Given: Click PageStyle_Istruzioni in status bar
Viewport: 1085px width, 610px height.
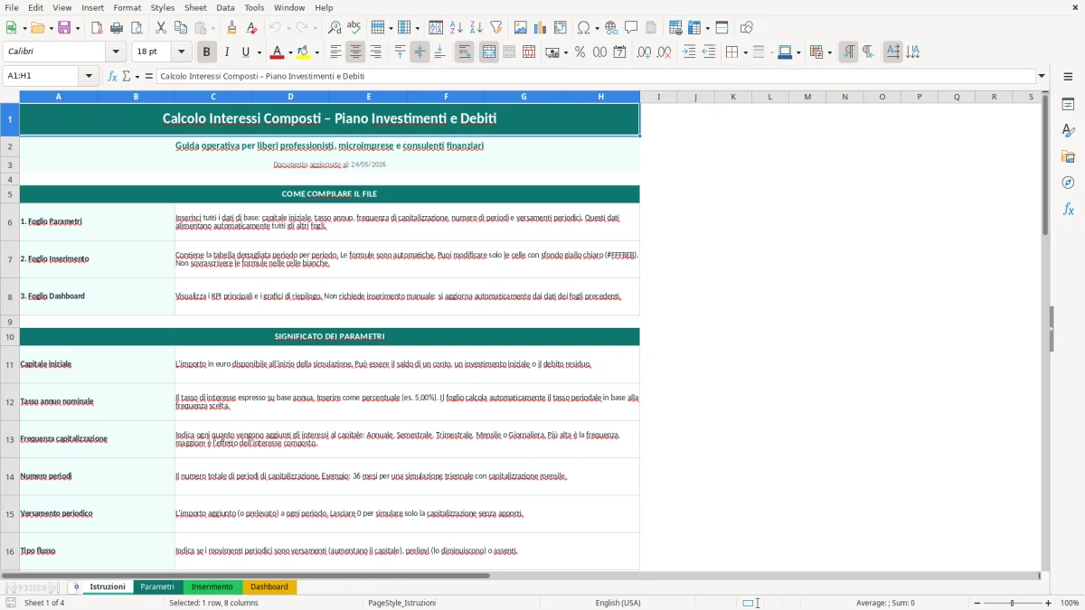Looking at the screenshot, I should coord(401,603).
